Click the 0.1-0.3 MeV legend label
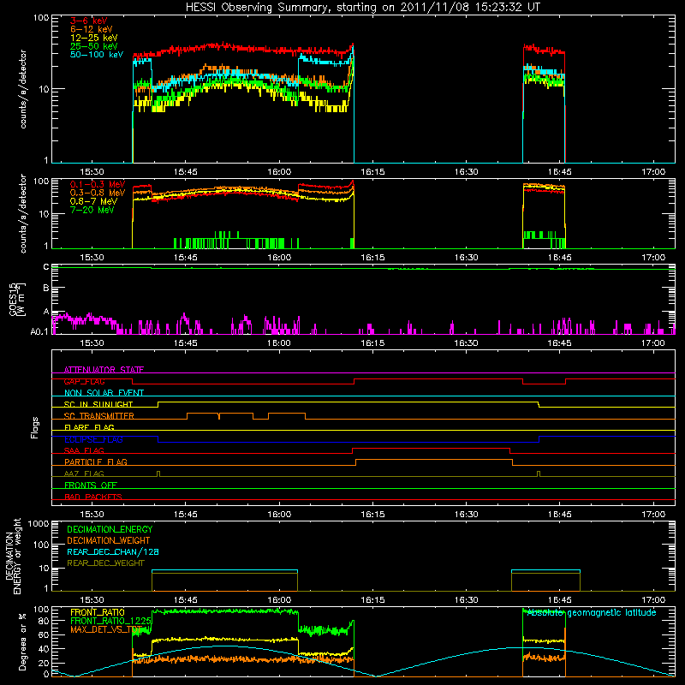This screenshot has height=685, width=685. coord(98,185)
